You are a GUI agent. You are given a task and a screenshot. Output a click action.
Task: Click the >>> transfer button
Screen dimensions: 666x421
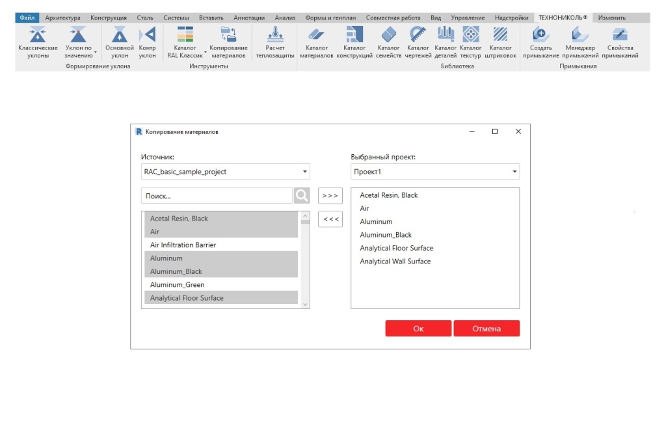(x=330, y=196)
